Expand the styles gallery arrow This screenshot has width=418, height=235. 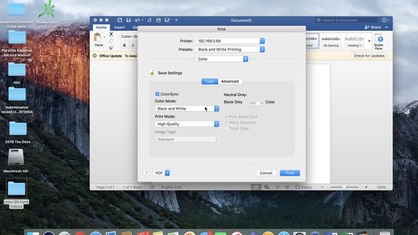click(369, 40)
